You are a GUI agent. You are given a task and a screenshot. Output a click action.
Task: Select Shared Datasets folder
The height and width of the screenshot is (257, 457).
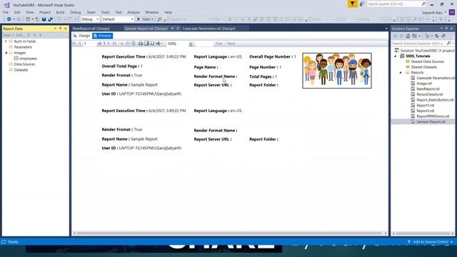(x=423, y=67)
